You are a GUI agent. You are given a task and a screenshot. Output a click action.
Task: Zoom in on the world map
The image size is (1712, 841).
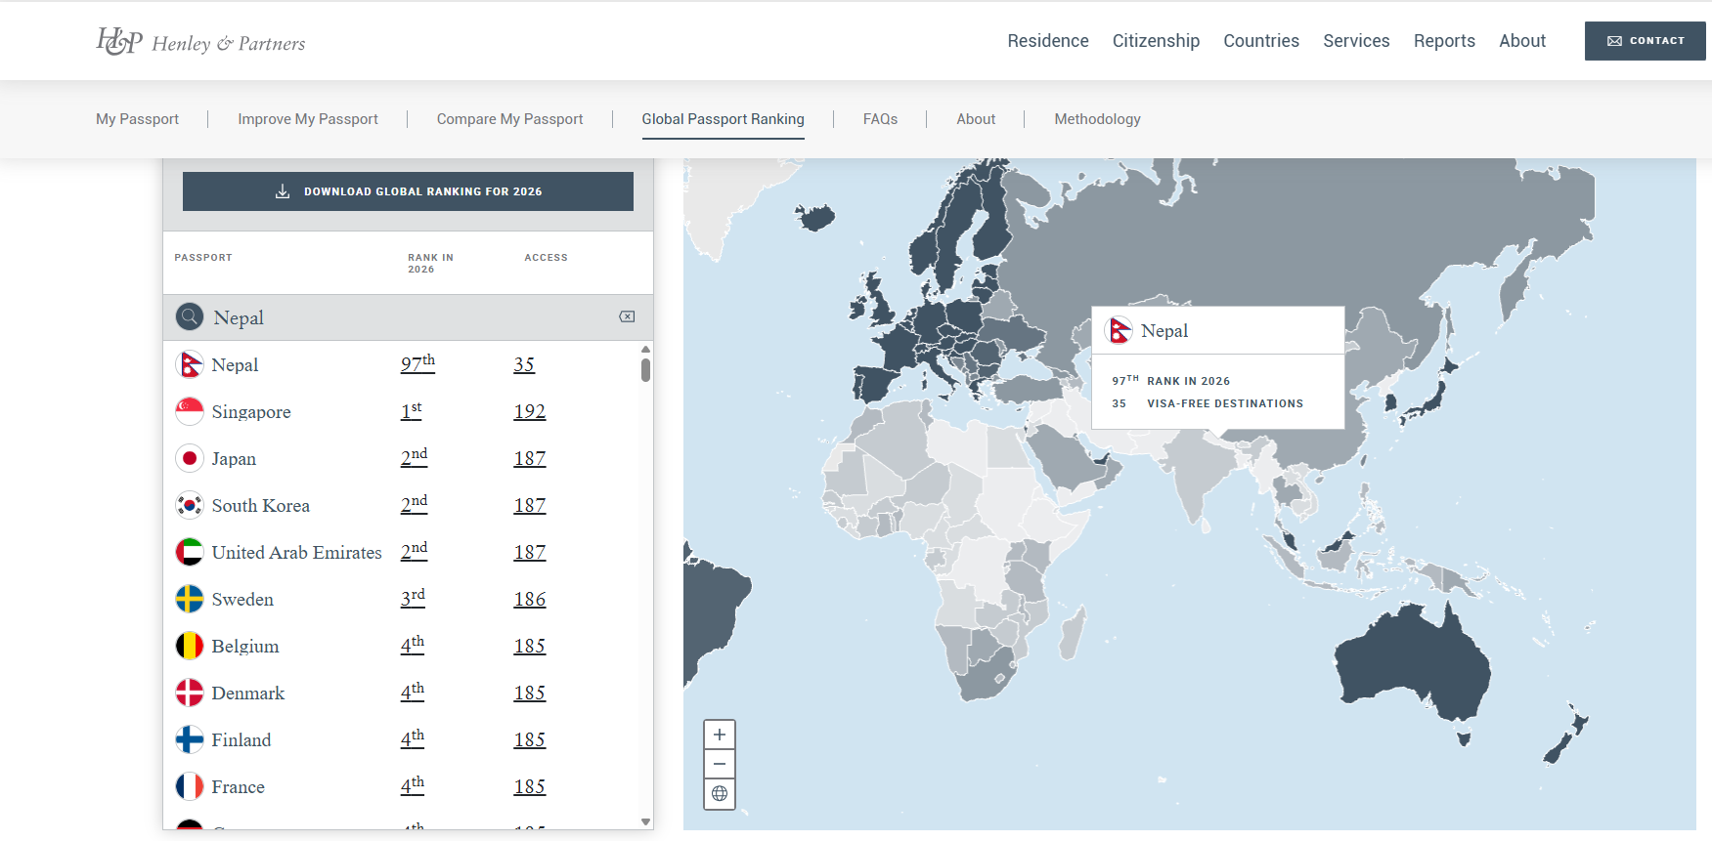[720, 735]
